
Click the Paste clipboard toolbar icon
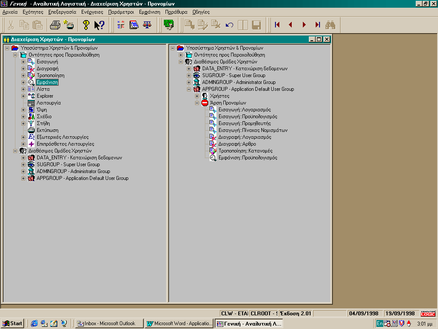[38, 25]
